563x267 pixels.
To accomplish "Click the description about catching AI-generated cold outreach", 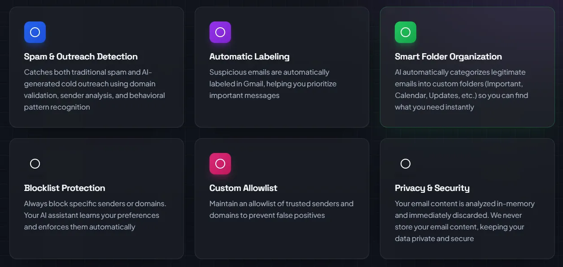I will coord(94,89).
